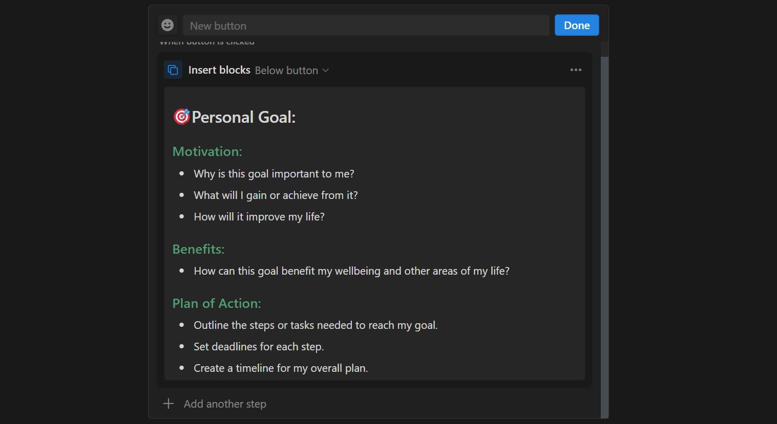This screenshot has height=424, width=777.
Task: Open the three-dot step options menu
Action: [x=576, y=70]
